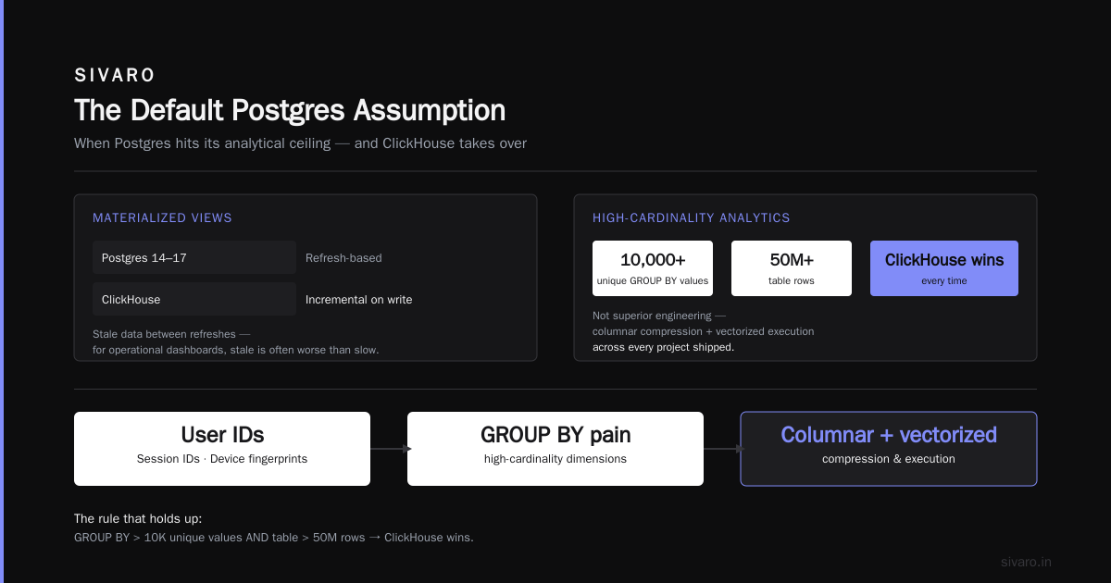
Task: Select the ClickHouse row in Materialized Views
Action: pos(194,299)
